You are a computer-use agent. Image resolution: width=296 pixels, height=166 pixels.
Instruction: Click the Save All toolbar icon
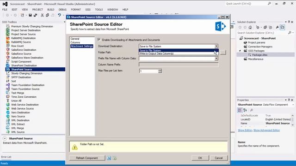[x=35, y=15]
